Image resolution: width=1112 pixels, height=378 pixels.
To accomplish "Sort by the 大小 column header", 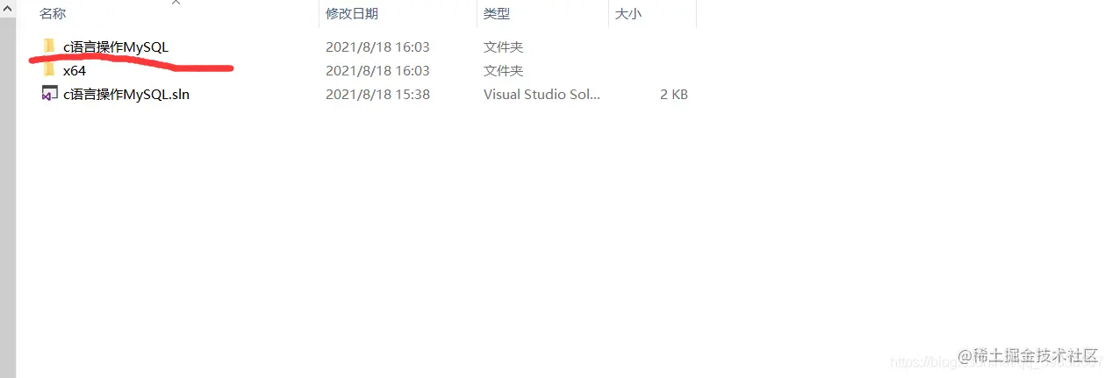I will [x=628, y=14].
